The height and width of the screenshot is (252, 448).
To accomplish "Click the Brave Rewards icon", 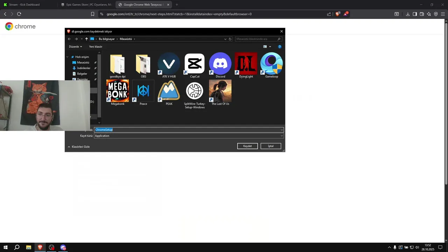I will (x=346, y=14).
